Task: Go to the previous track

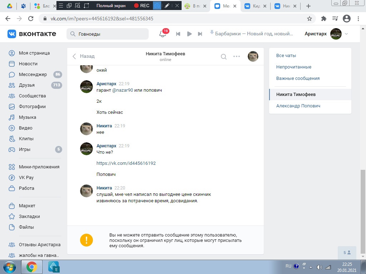Action: click(178, 34)
